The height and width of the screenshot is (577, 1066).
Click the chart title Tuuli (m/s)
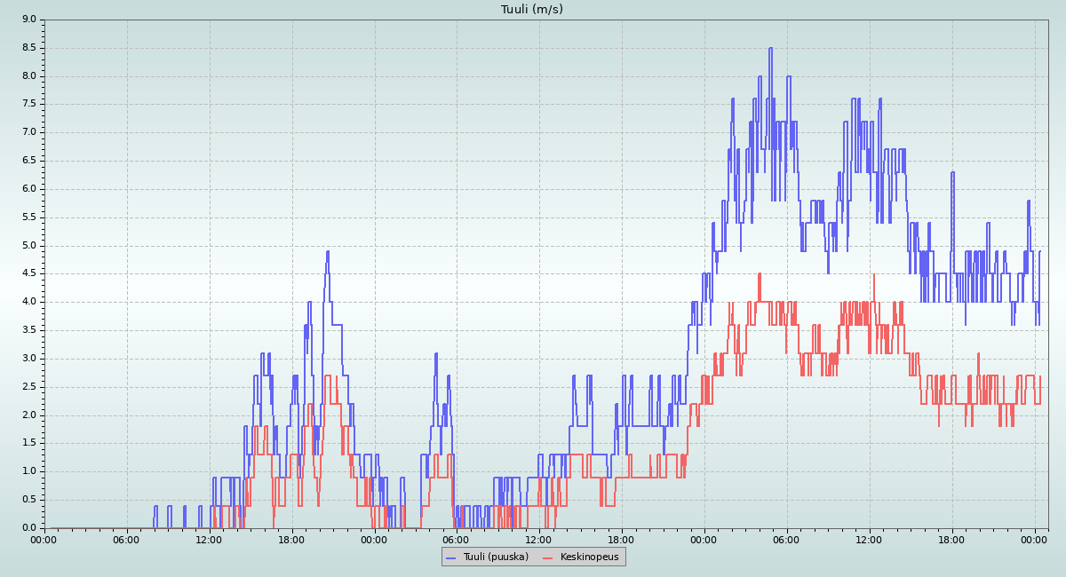click(532, 10)
